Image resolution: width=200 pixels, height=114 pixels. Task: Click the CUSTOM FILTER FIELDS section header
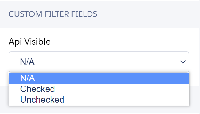point(53,14)
